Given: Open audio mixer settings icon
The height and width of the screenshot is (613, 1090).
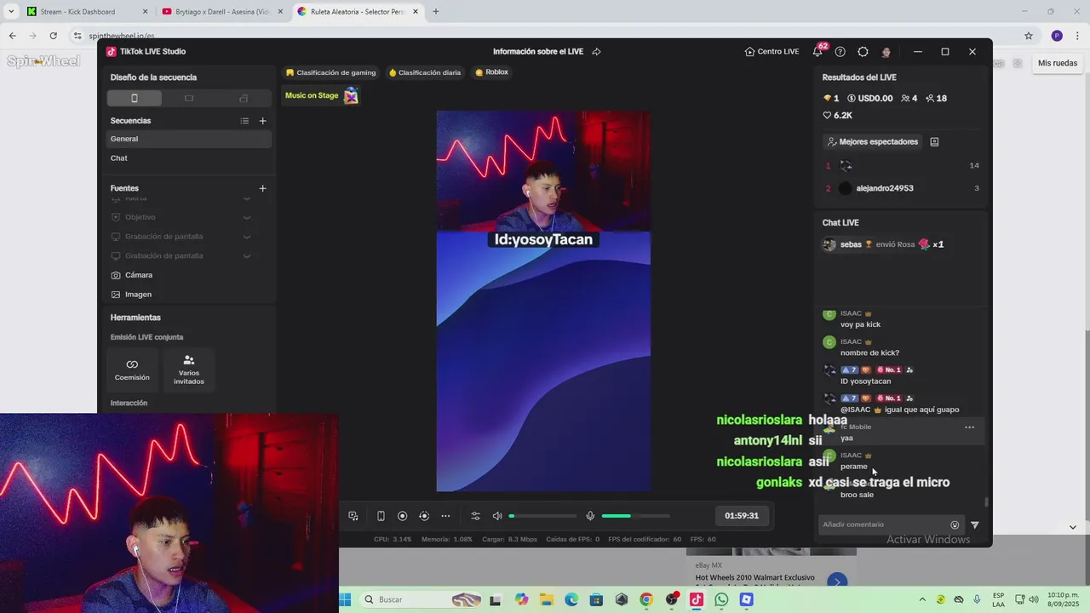Looking at the screenshot, I should [x=475, y=516].
